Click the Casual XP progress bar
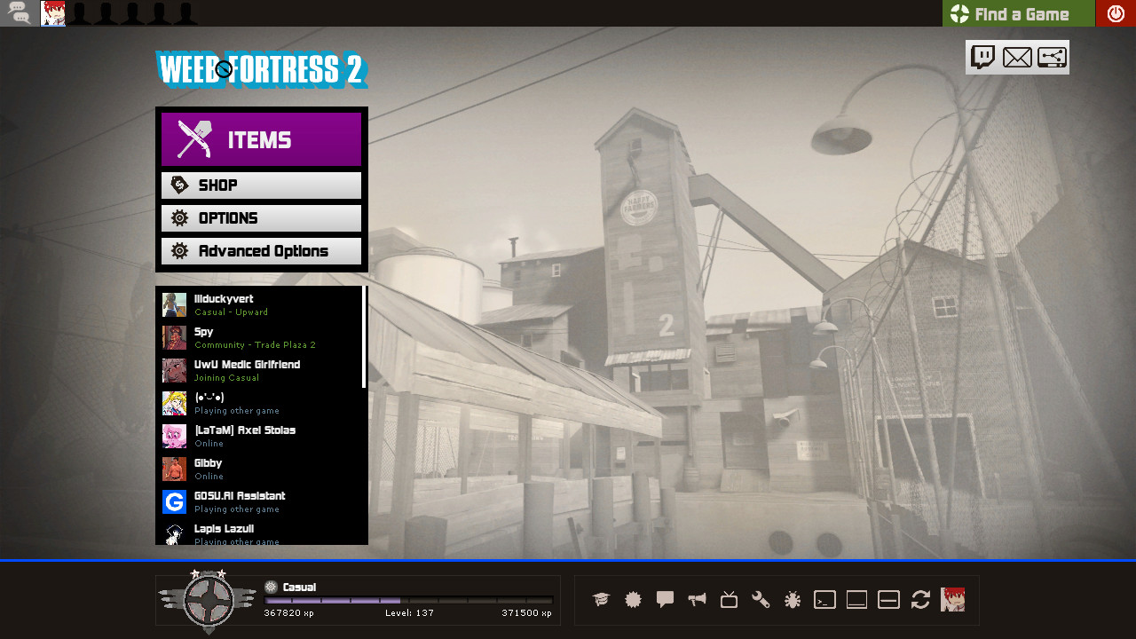The height and width of the screenshot is (639, 1136). (408, 599)
